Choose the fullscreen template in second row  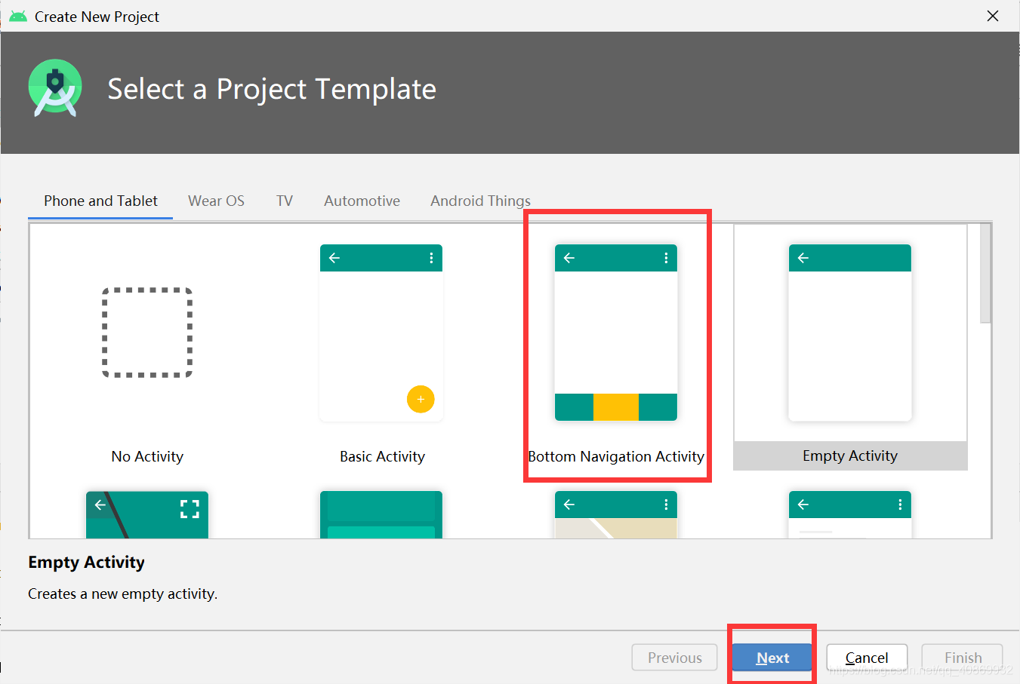point(147,514)
